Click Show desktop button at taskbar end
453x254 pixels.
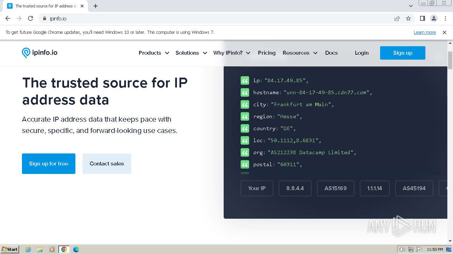click(449, 249)
